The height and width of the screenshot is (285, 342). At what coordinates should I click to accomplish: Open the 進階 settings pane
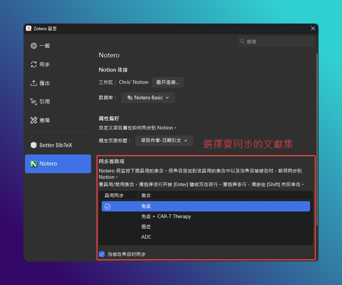pos(58,120)
